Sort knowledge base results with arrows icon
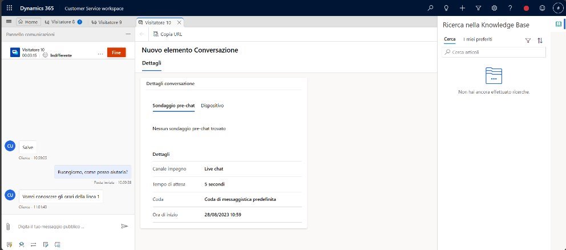The width and height of the screenshot is (566, 250). pos(540,41)
